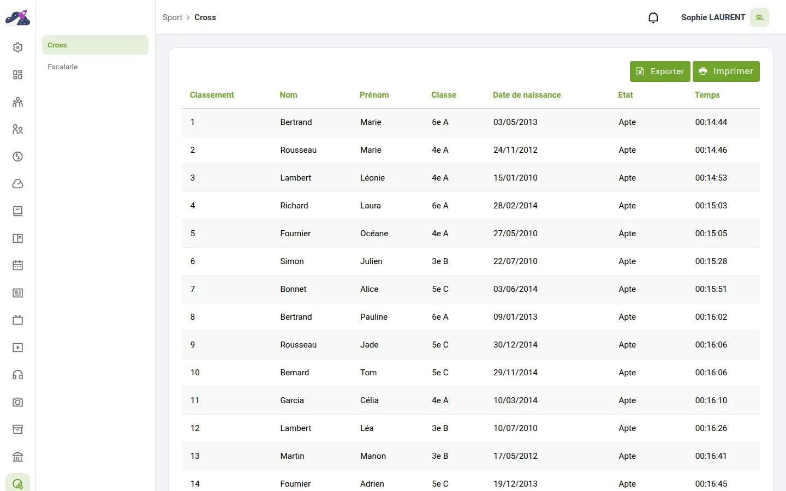Open the camera icon in sidebar
Viewport: 786px width, 491px height.
(x=17, y=402)
